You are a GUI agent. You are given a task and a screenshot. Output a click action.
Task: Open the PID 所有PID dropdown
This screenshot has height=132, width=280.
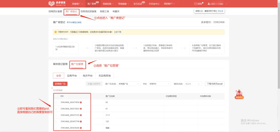(160, 84)
